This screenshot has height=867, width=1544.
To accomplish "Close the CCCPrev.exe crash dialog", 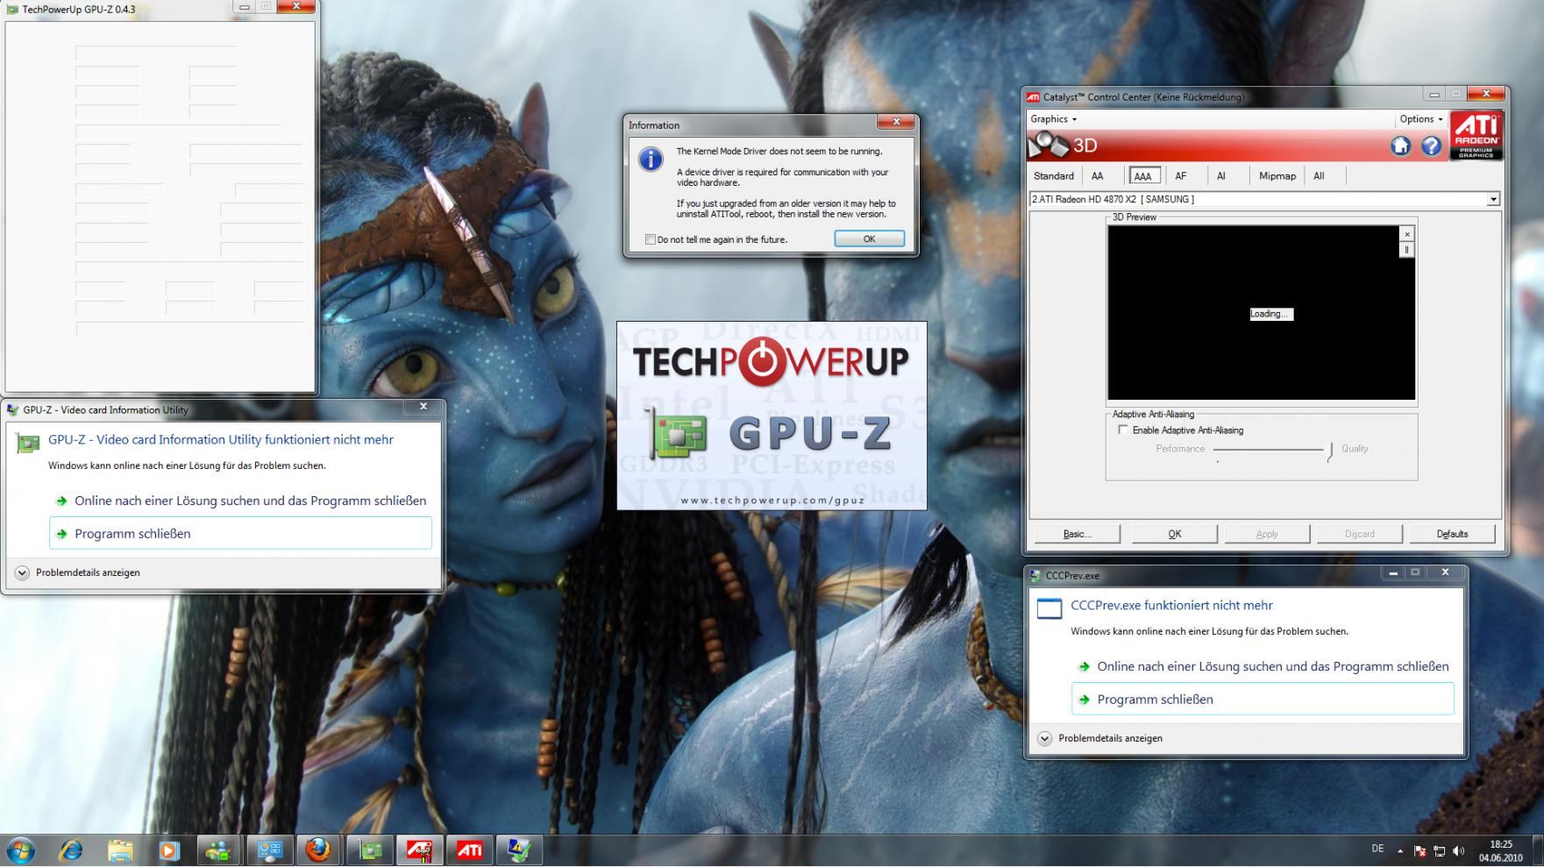I will click(1445, 572).
